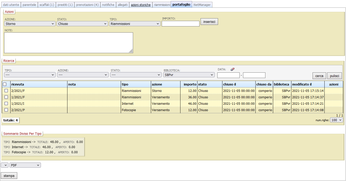
Task: Change the num.righe dropdown from 100
Action: 336,120
